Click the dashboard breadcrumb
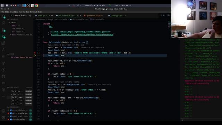Screen dimensions: 222x125 click(x=41, y=19)
